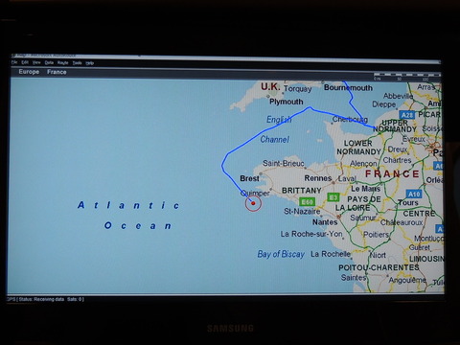Click the red GPS position marker
460x345 pixels.
pos(253,203)
